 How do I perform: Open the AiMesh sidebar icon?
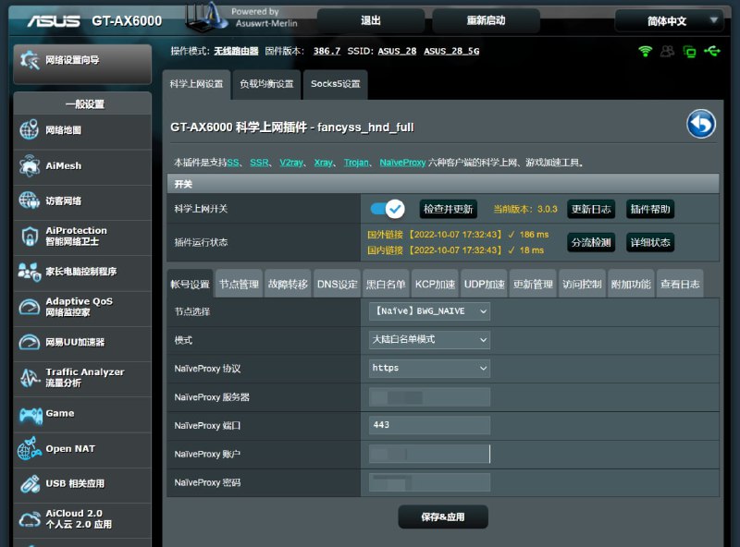pos(30,165)
